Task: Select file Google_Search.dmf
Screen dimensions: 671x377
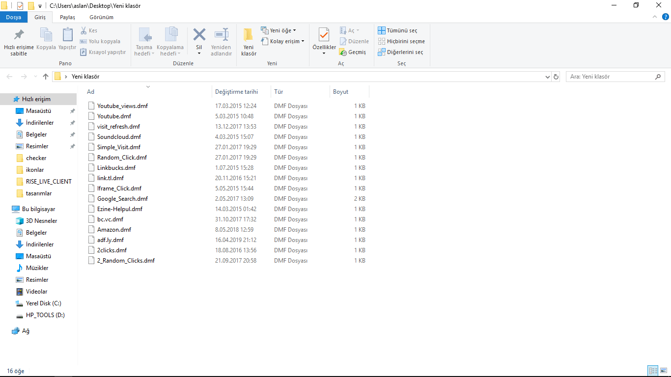Action: pyautogui.click(x=122, y=198)
